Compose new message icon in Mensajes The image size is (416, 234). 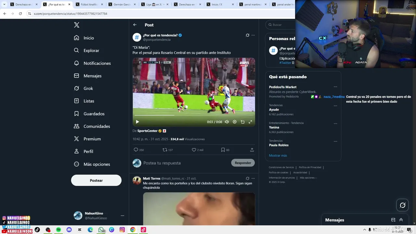click(393, 220)
